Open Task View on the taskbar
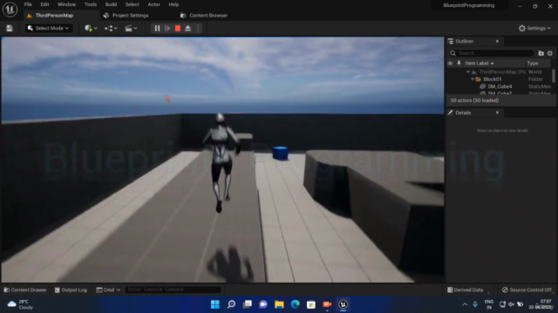Screen dimensions: 558x313 click(x=248, y=304)
